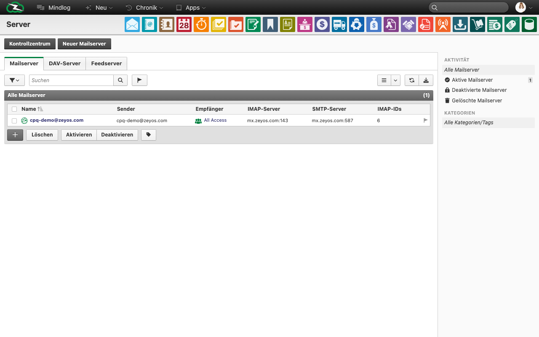Open the Neu dropdown menu
The width and height of the screenshot is (539, 337).
coord(99,8)
